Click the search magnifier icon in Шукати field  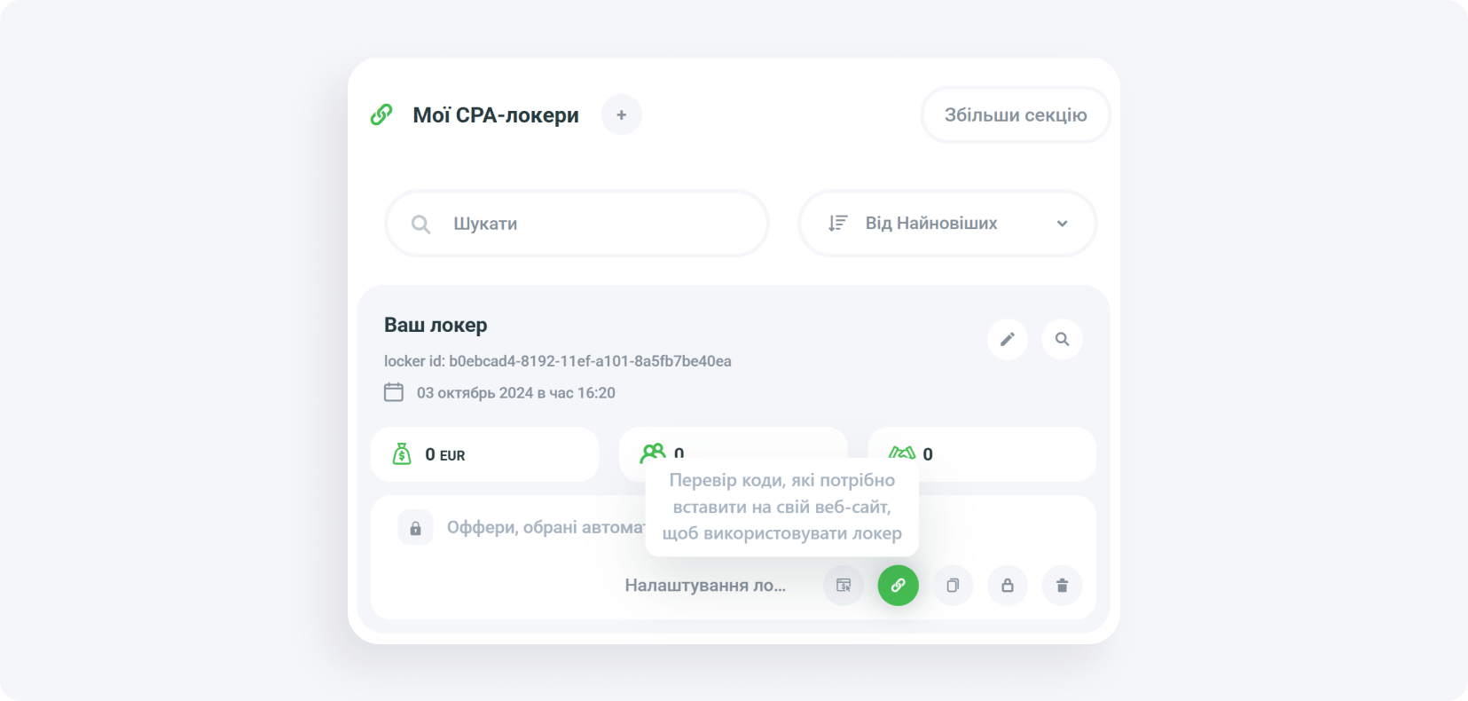[x=420, y=224]
